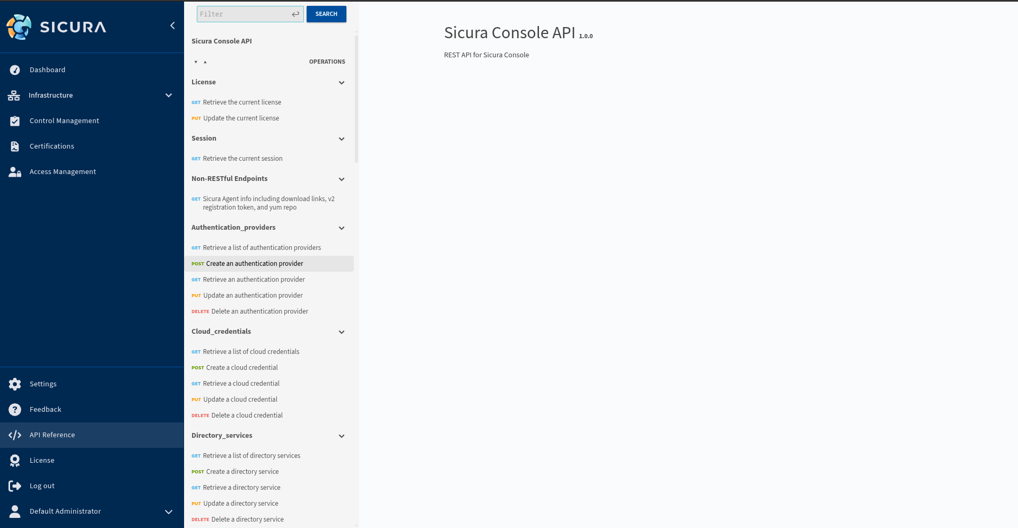The height and width of the screenshot is (528, 1018).
Task: Select the API Reference menu item
Action: [52, 435]
